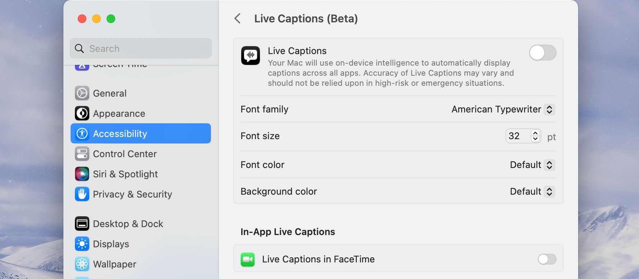Click the Font size stepper arrows

[535, 136]
